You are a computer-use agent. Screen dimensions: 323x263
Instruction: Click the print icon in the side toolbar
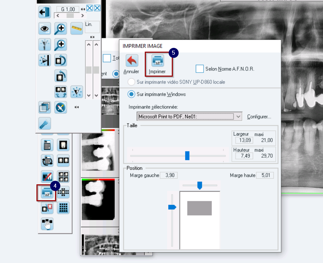coord(47,193)
